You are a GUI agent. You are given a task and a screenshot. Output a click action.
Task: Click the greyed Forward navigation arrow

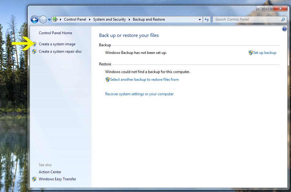(43, 19)
